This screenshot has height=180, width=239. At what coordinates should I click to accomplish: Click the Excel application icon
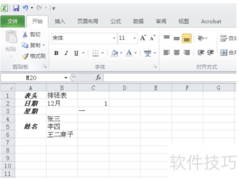[x=5, y=8]
